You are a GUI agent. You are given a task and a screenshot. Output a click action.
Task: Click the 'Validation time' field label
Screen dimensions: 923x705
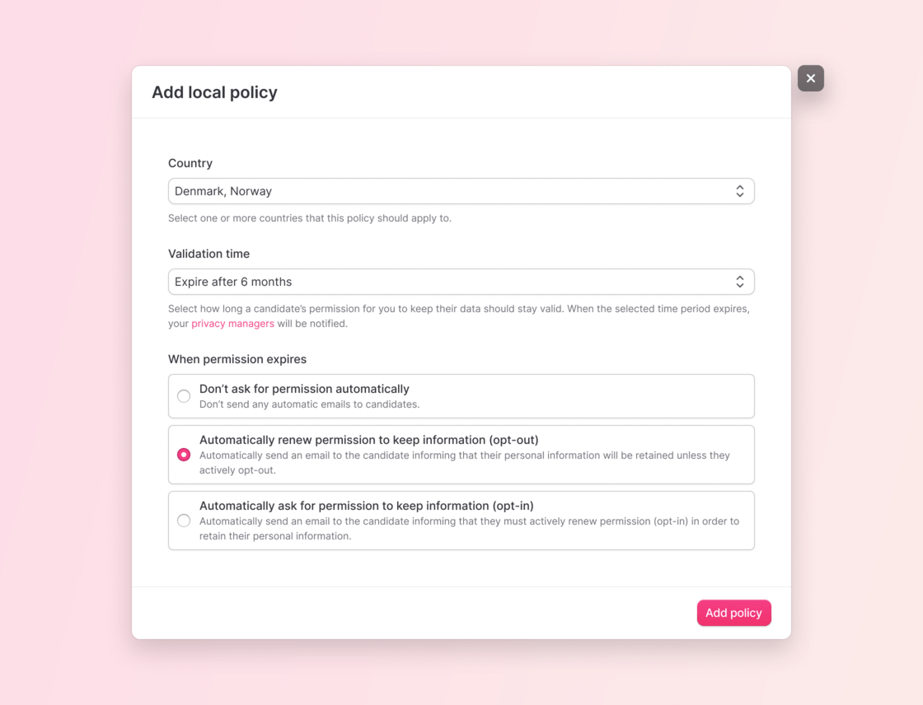[x=208, y=254]
